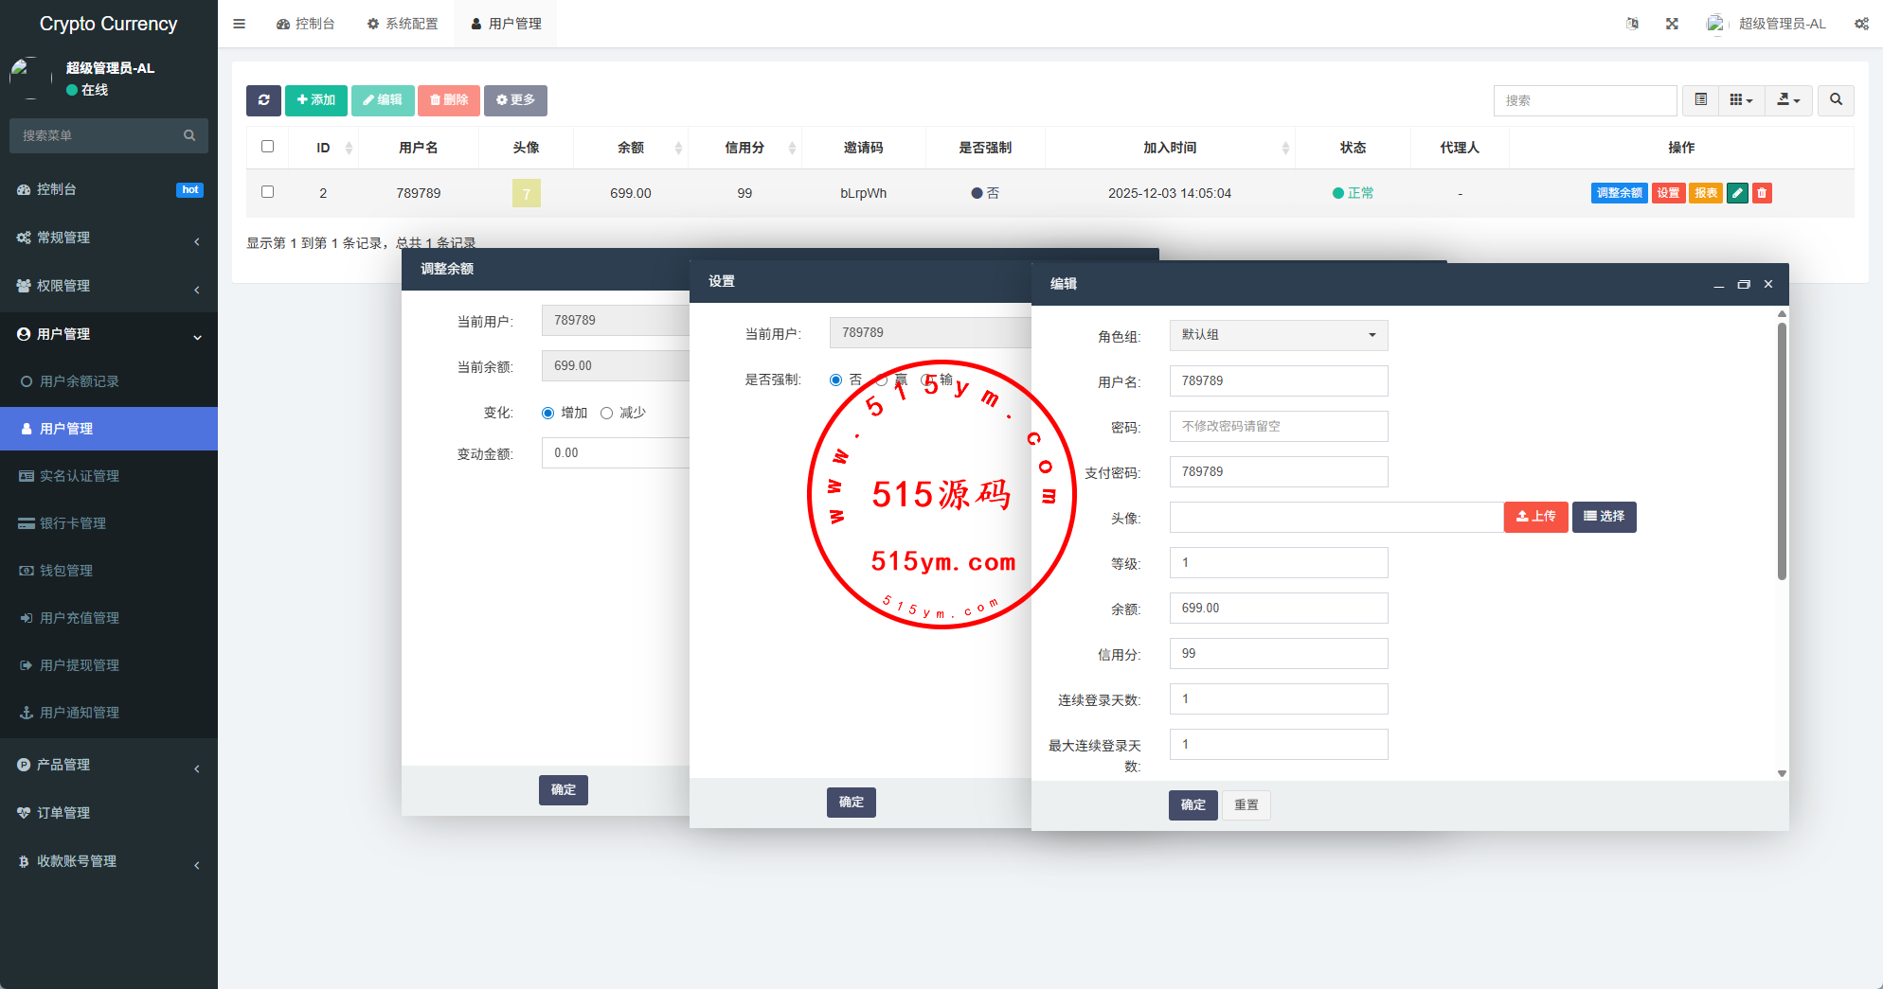The image size is (1883, 989).
Task: Click the red trash delete icon in row
Action: tap(1762, 193)
